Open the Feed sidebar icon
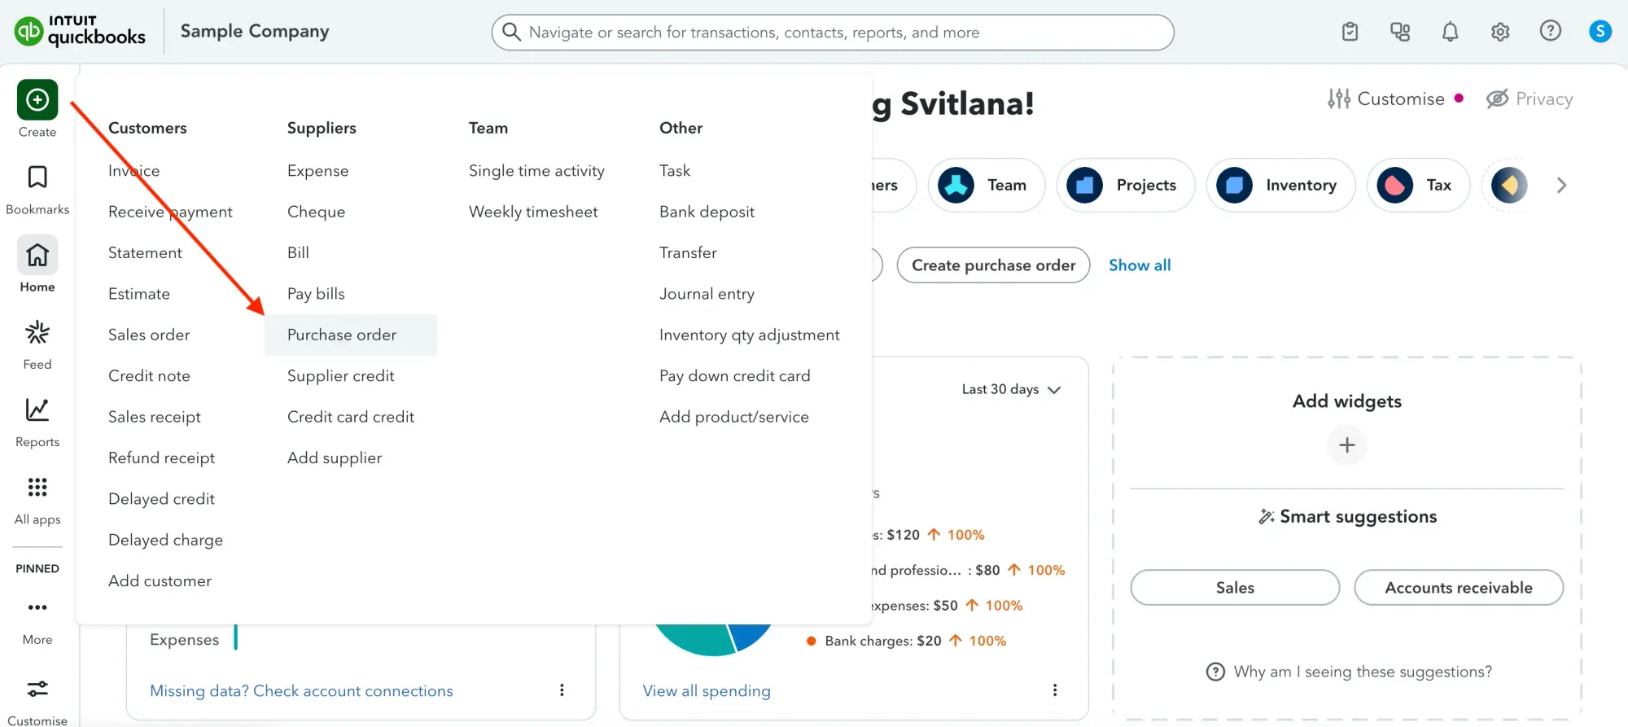 click(37, 333)
